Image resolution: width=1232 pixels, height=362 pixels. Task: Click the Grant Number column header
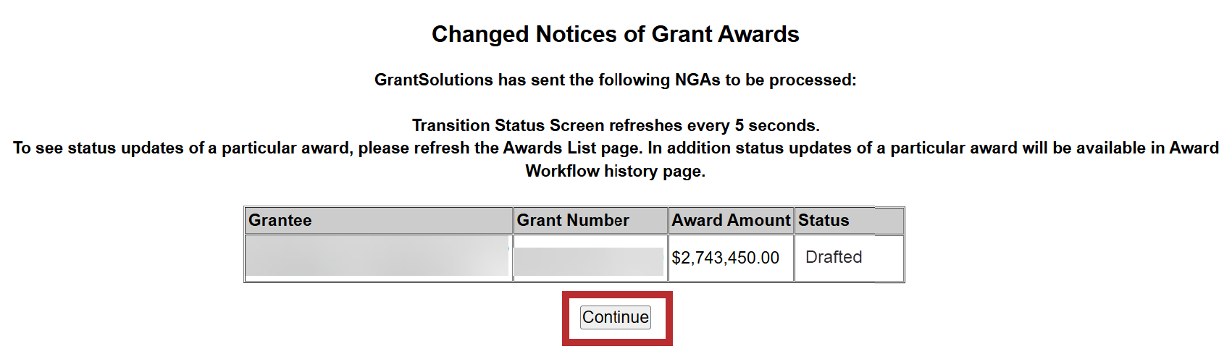573,220
